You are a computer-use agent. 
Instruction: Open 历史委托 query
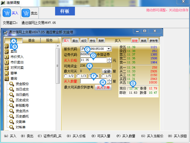[22, 116]
